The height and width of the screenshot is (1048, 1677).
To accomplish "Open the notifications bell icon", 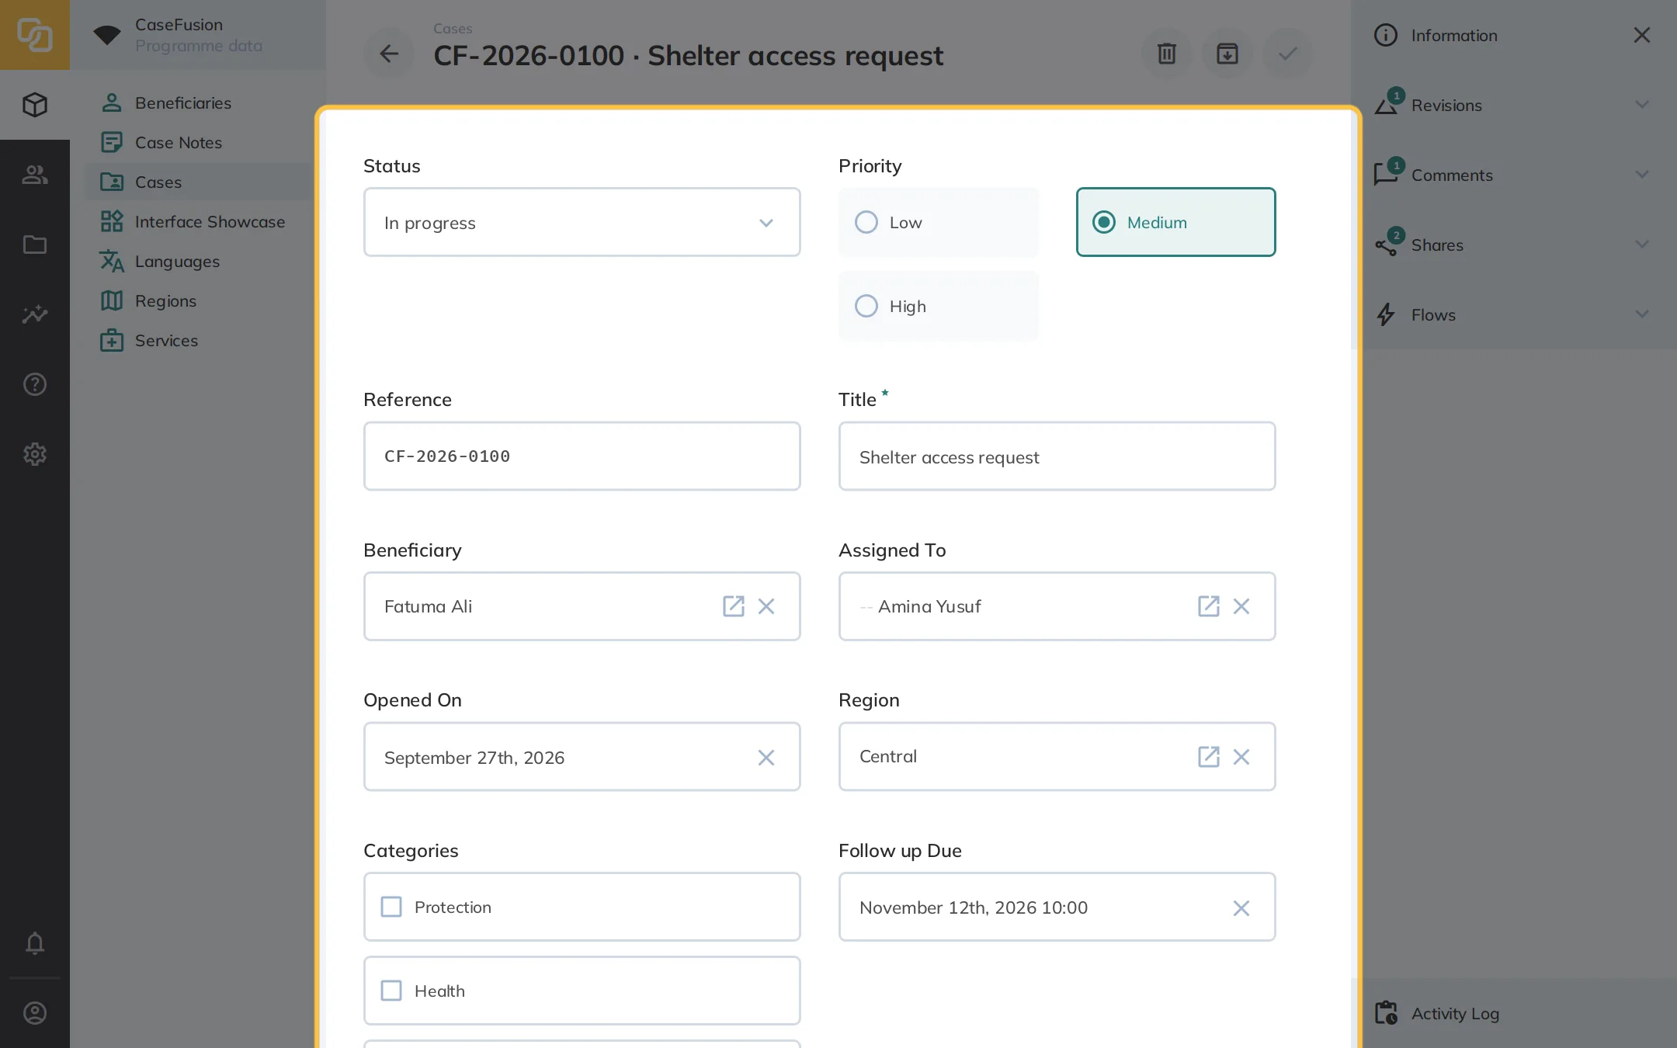I will [x=35, y=943].
